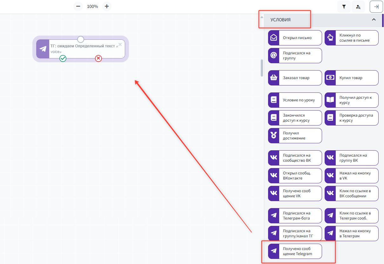This screenshot has width=384, height=264.
Task: Click the zoom out minus button
Action: pyautogui.click(x=78, y=6)
